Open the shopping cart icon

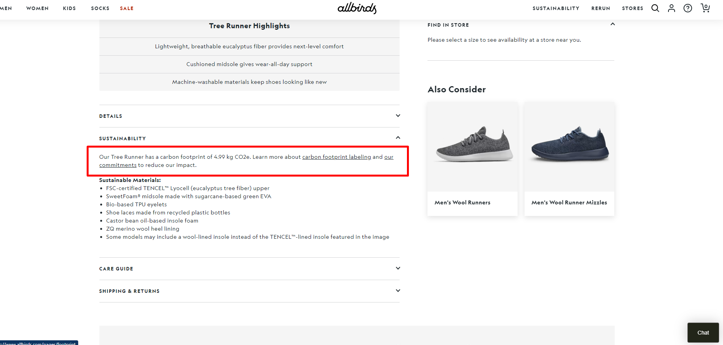(705, 8)
